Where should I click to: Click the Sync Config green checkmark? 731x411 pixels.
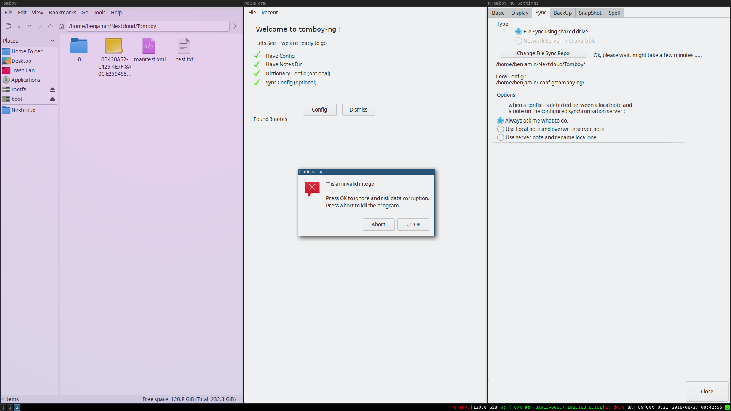(257, 82)
